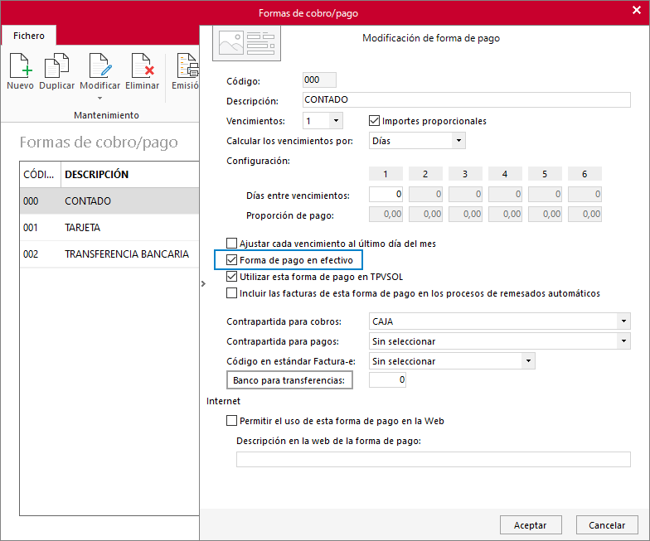Switch to the Fichero tab
Screen dimensions: 650x541
click(29, 36)
